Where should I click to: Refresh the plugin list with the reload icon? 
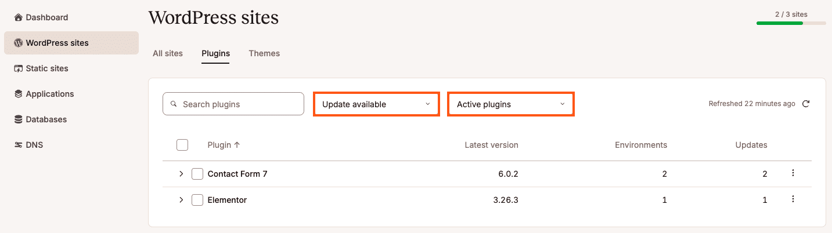click(x=806, y=104)
